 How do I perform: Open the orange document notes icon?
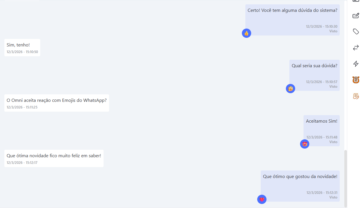tap(356, 96)
